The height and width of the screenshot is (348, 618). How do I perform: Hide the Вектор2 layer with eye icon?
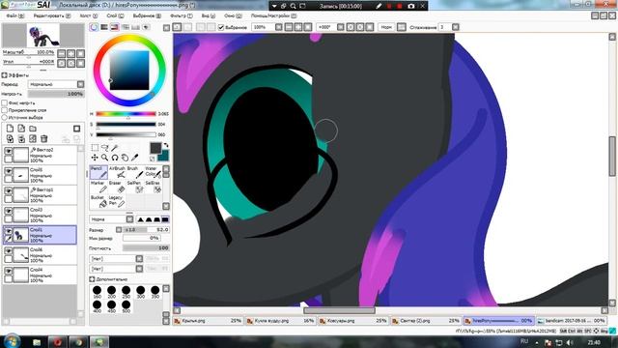pos(8,151)
